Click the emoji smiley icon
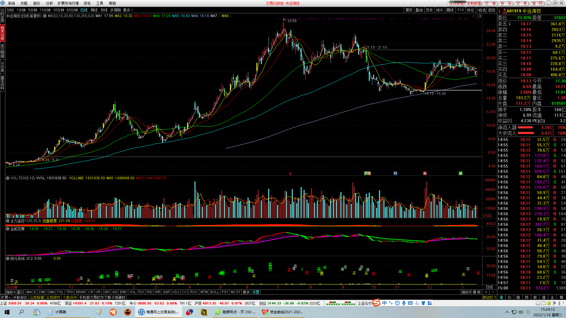This screenshot has height=318, width=566. [x=397, y=303]
